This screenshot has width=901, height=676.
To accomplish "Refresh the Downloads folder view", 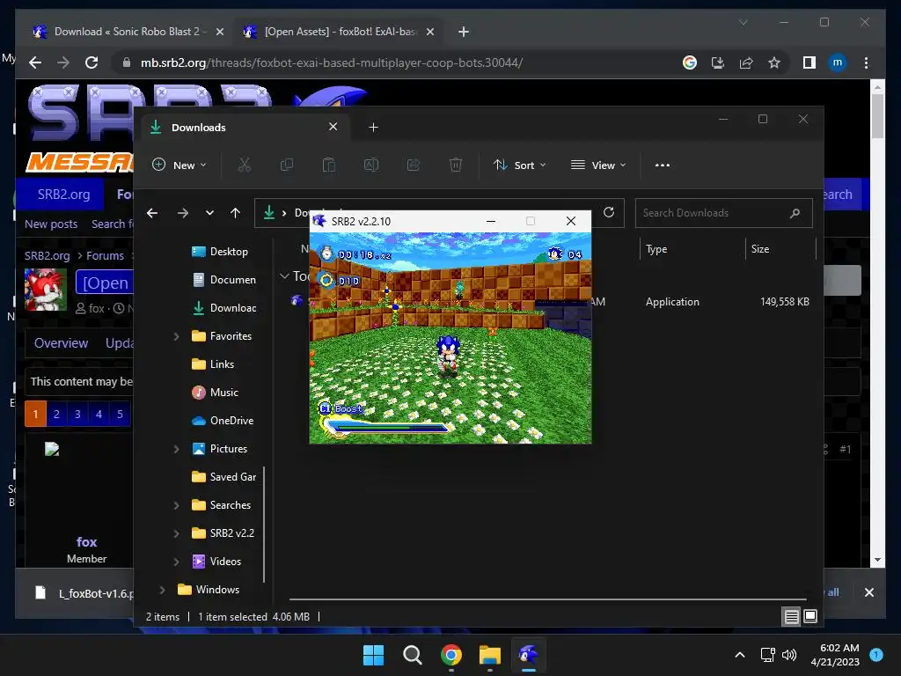I will (x=609, y=213).
